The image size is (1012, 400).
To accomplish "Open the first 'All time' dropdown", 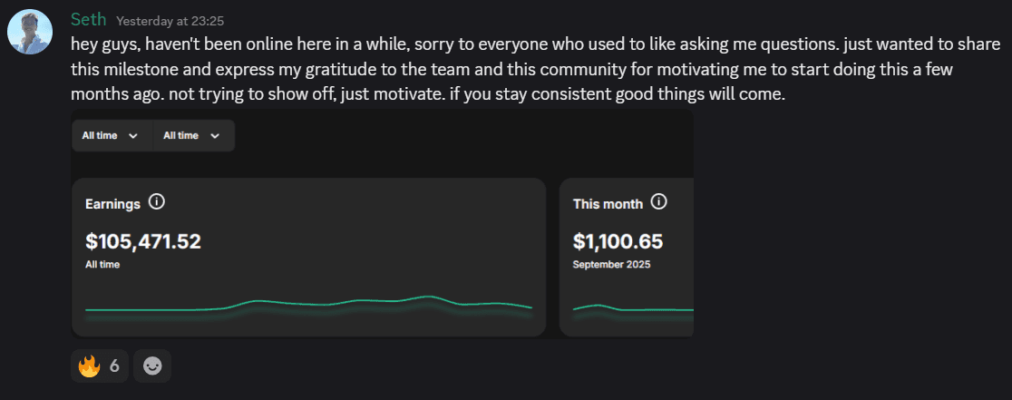I will point(111,136).
